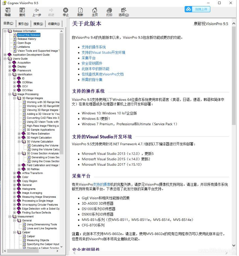Click the 3D PatMax book icon
Viewport: 239px width, 256px height.
pyautogui.click(x=24, y=169)
